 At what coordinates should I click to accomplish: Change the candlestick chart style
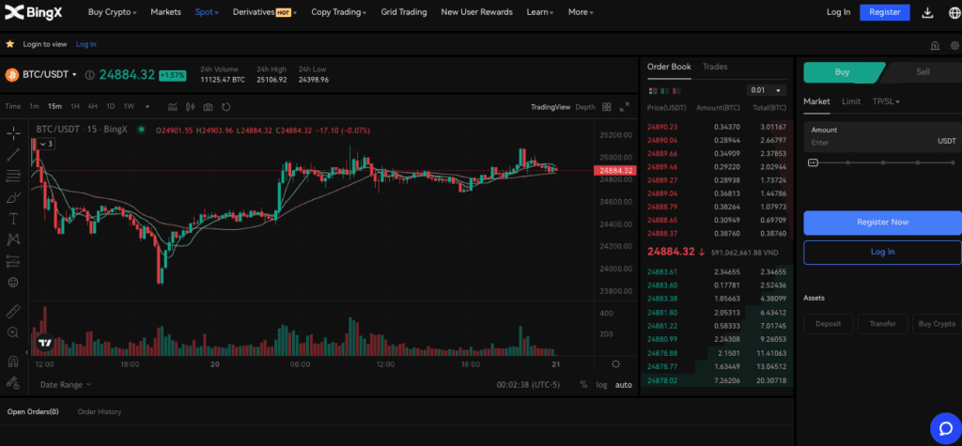pyautogui.click(x=190, y=107)
